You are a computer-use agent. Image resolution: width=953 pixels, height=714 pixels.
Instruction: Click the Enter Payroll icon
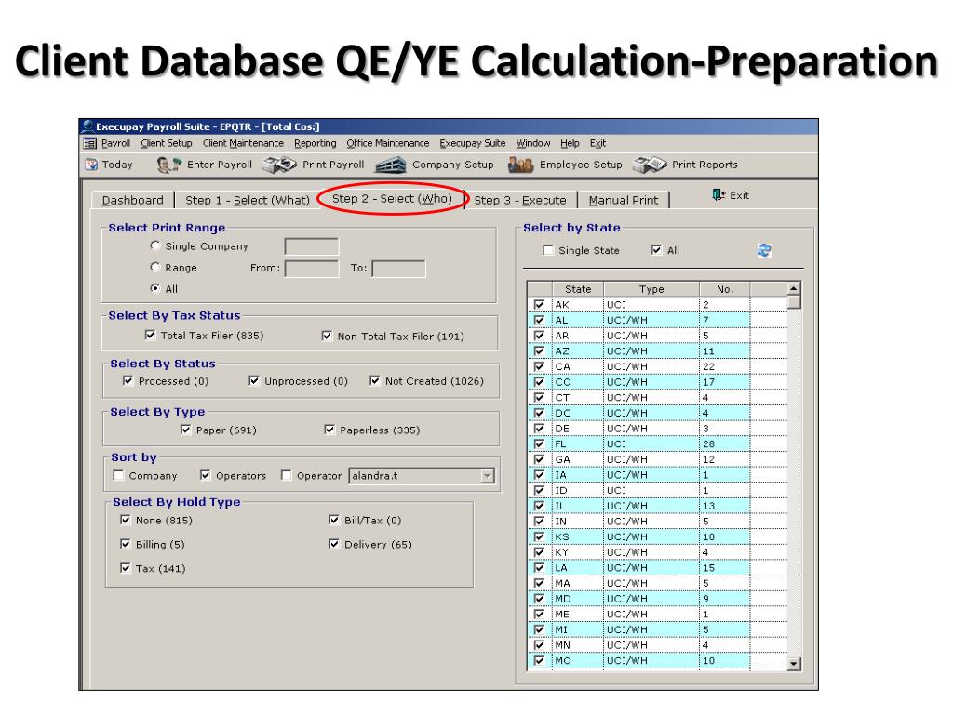169,165
